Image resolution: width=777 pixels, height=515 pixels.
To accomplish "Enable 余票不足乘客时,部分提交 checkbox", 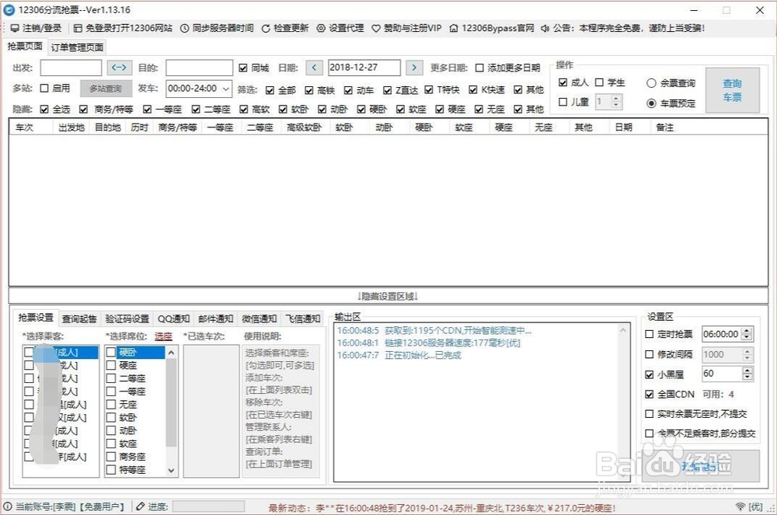I will [x=649, y=433].
